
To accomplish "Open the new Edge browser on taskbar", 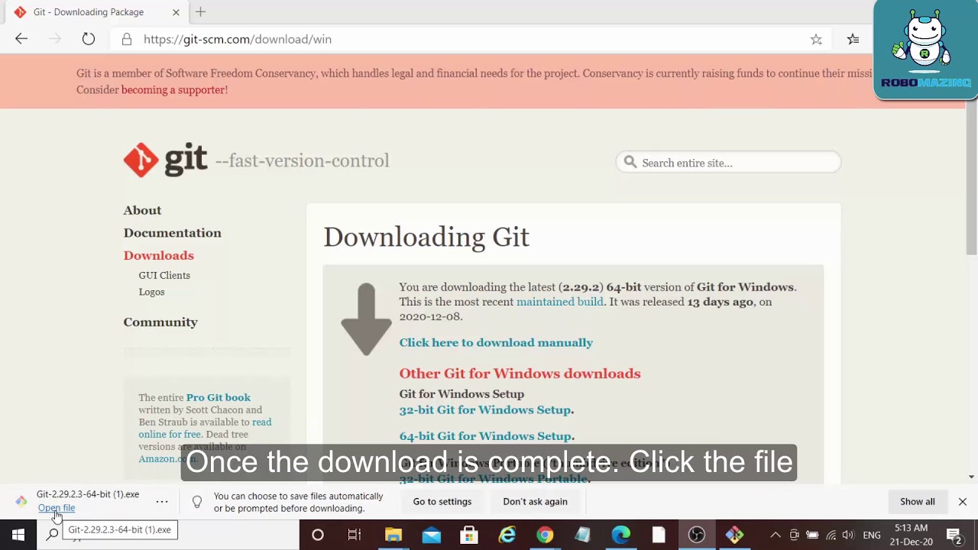I will pyautogui.click(x=620, y=535).
